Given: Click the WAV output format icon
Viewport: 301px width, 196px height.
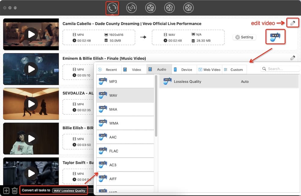Looking at the screenshot, I should click(275, 37).
